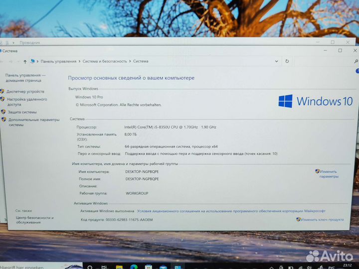Open the Microsoft license terms link
359x269 pixels.
[x=231, y=211]
